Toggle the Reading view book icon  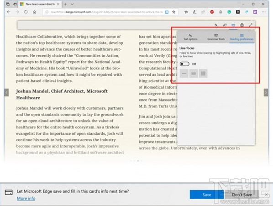click(167, 12)
